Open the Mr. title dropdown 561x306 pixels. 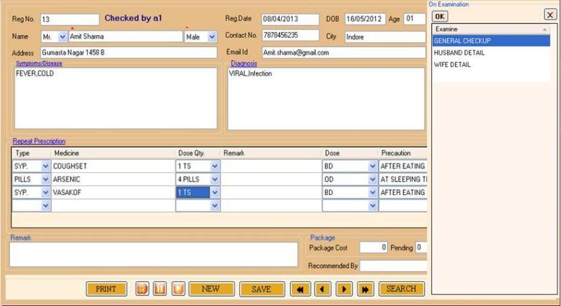(x=63, y=37)
